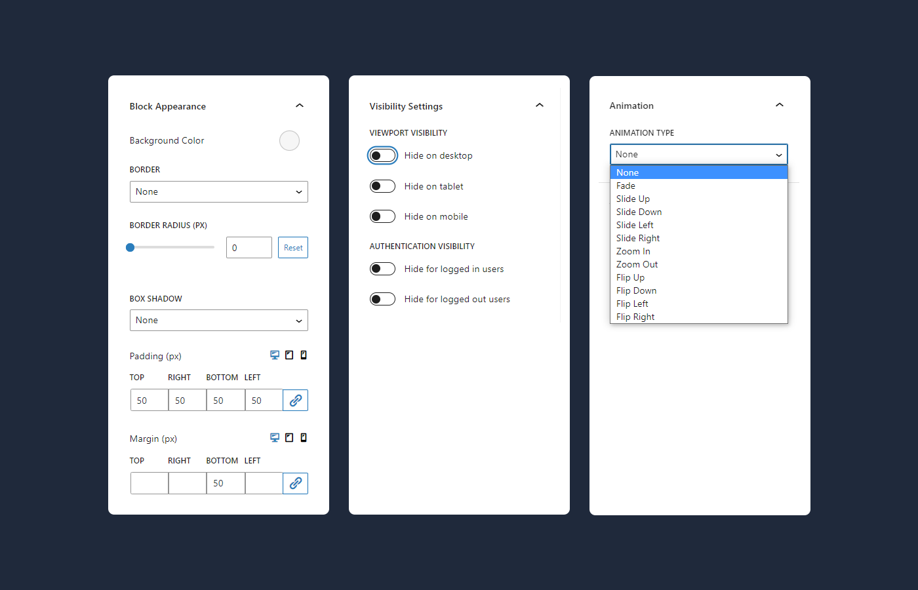Click the Padding left field

(264, 400)
